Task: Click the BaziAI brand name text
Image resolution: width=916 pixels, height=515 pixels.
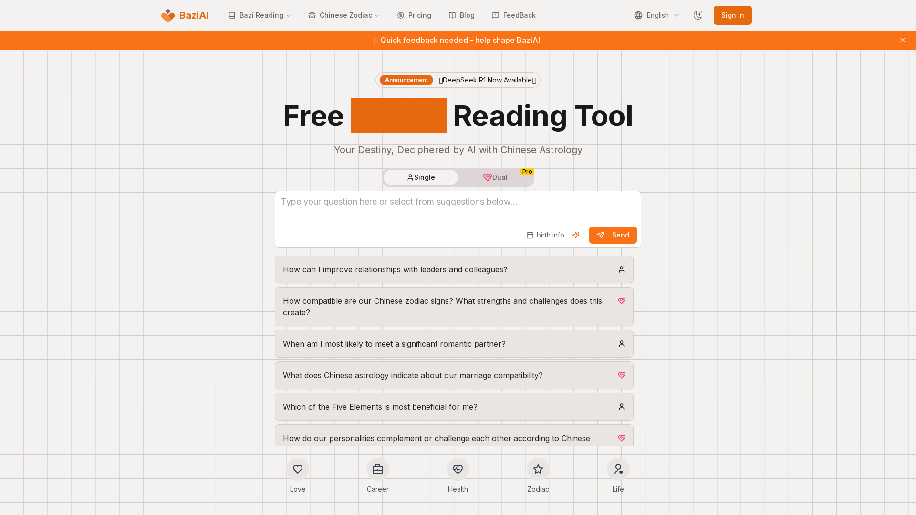Action: 194,15
